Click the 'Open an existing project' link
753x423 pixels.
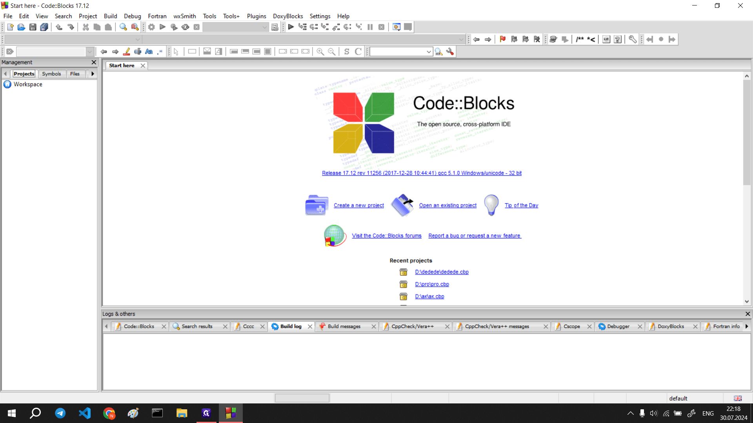(x=448, y=205)
